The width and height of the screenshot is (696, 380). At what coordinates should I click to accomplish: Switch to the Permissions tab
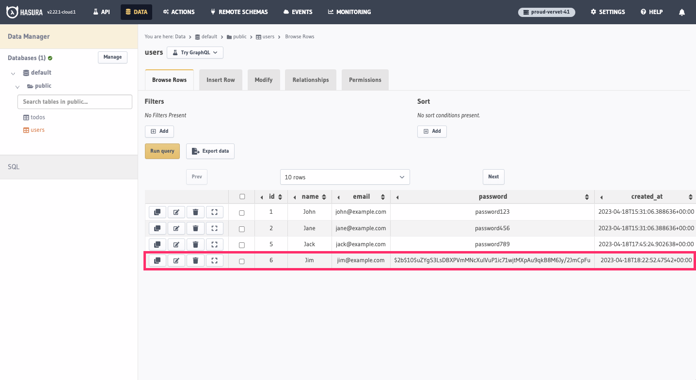point(365,80)
